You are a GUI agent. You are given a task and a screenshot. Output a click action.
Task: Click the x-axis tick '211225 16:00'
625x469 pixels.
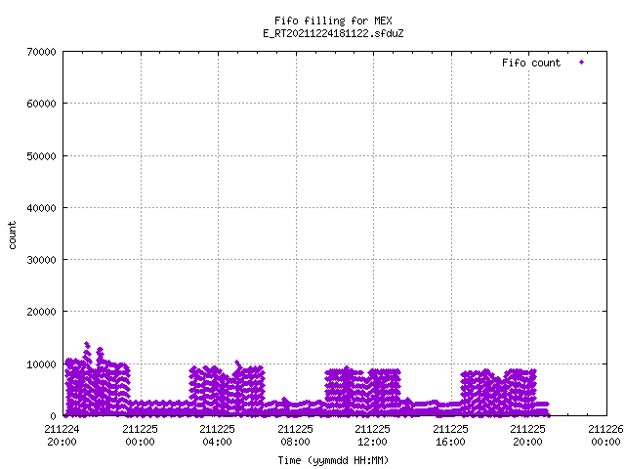pyautogui.click(x=450, y=436)
